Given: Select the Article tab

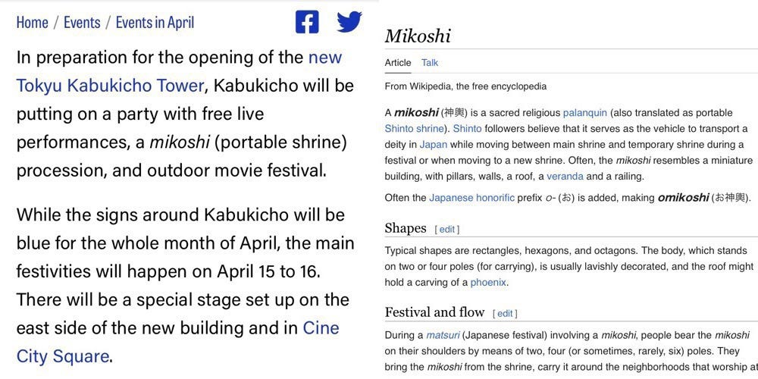Looking at the screenshot, I should (x=398, y=62).
